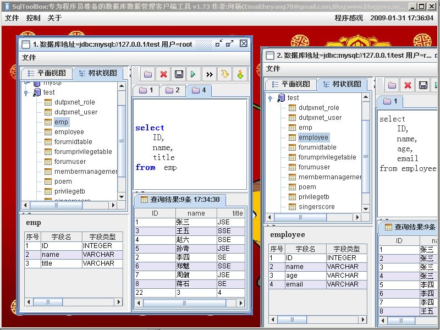The height and width of the screenshot is (330, 440).
Task: Open the 程序感观 menu
Action: coord(349,18)
